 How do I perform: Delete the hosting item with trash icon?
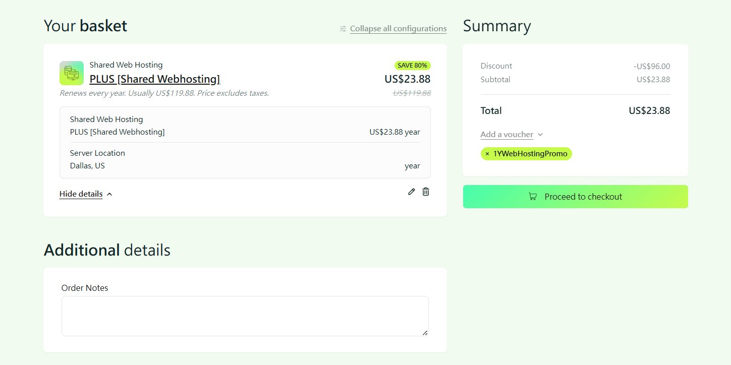tap(426, 192)
